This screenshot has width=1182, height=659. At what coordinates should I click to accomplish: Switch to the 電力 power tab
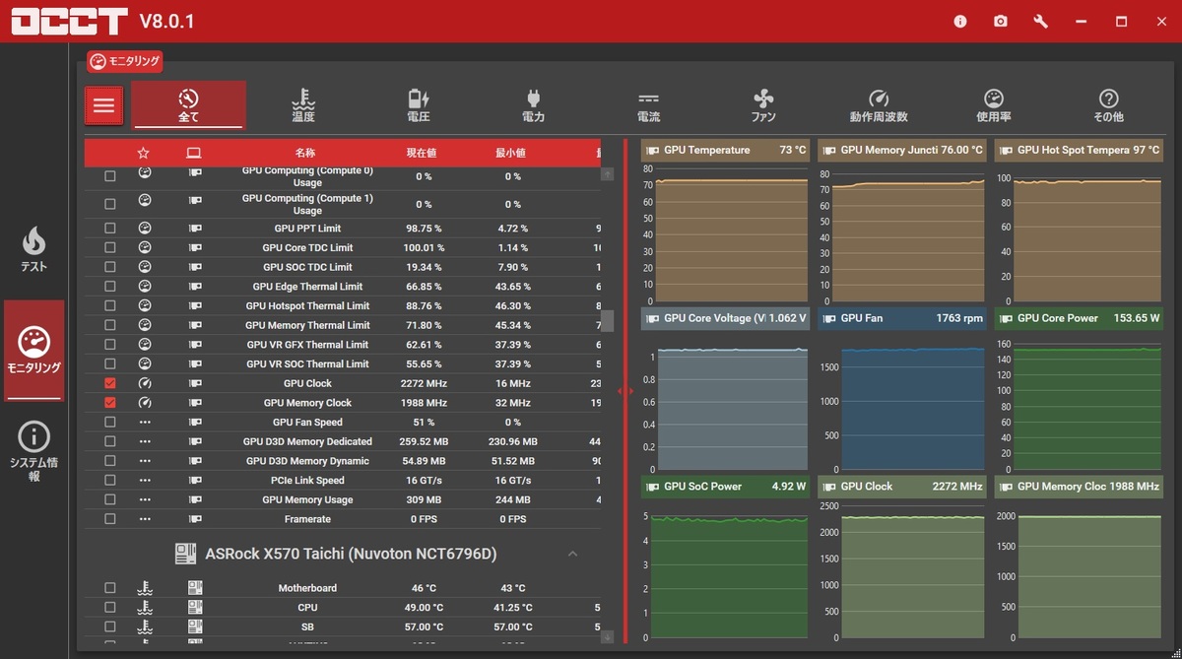click(533, 105)
